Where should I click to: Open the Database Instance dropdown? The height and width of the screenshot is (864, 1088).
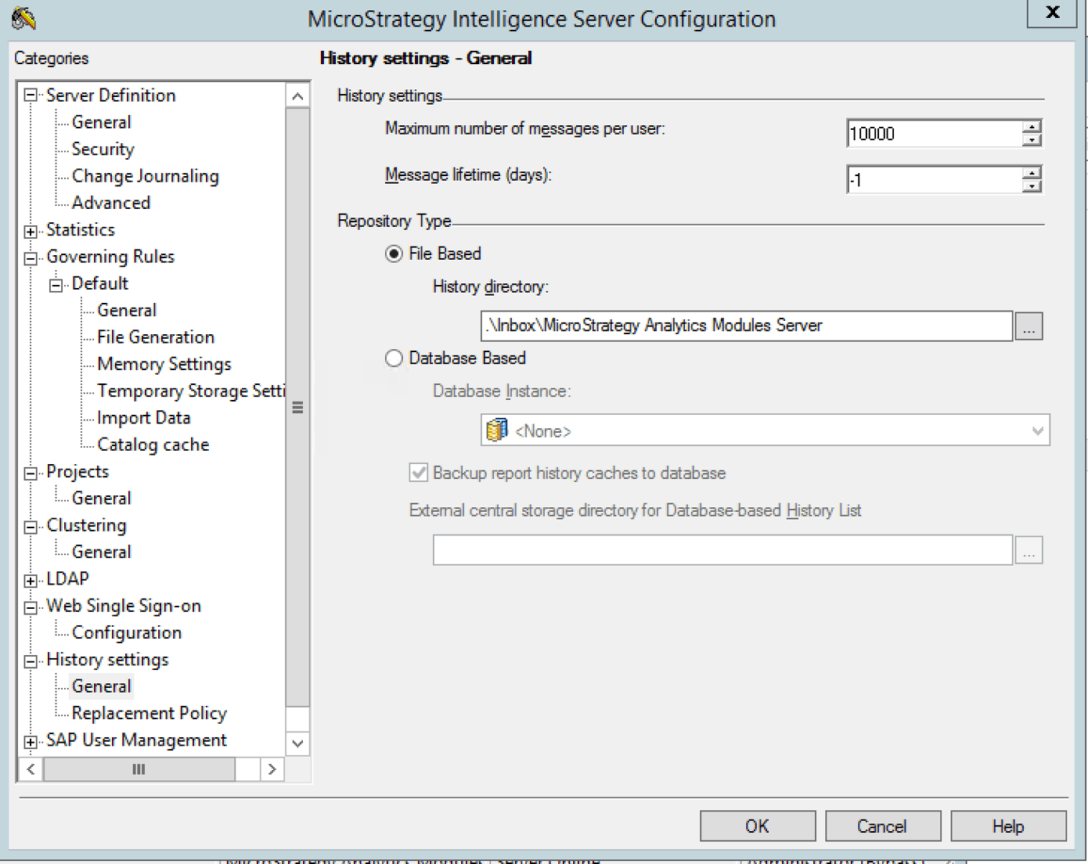coord(1037,431)
